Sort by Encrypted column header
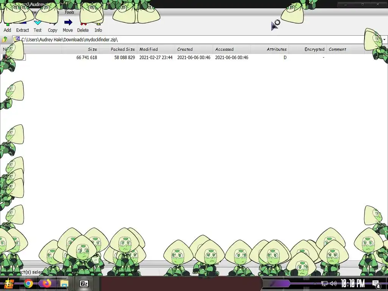388x291 pixels. tap(307, 49)
